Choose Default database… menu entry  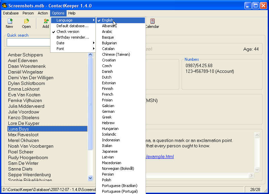pos(73,26)
